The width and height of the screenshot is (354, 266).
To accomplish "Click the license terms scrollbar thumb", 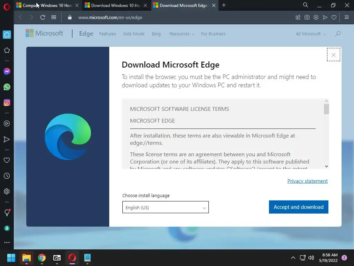I will (x=326, y=109).
